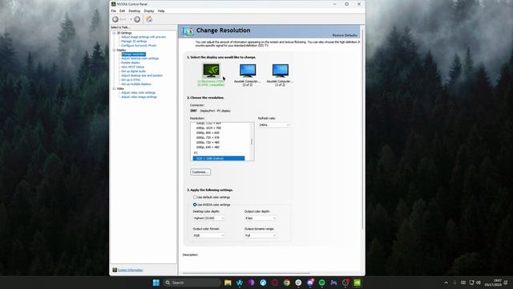Open the Refresh rate dropdown
Viewport: 513px width, 289px height.
(274, 125)
